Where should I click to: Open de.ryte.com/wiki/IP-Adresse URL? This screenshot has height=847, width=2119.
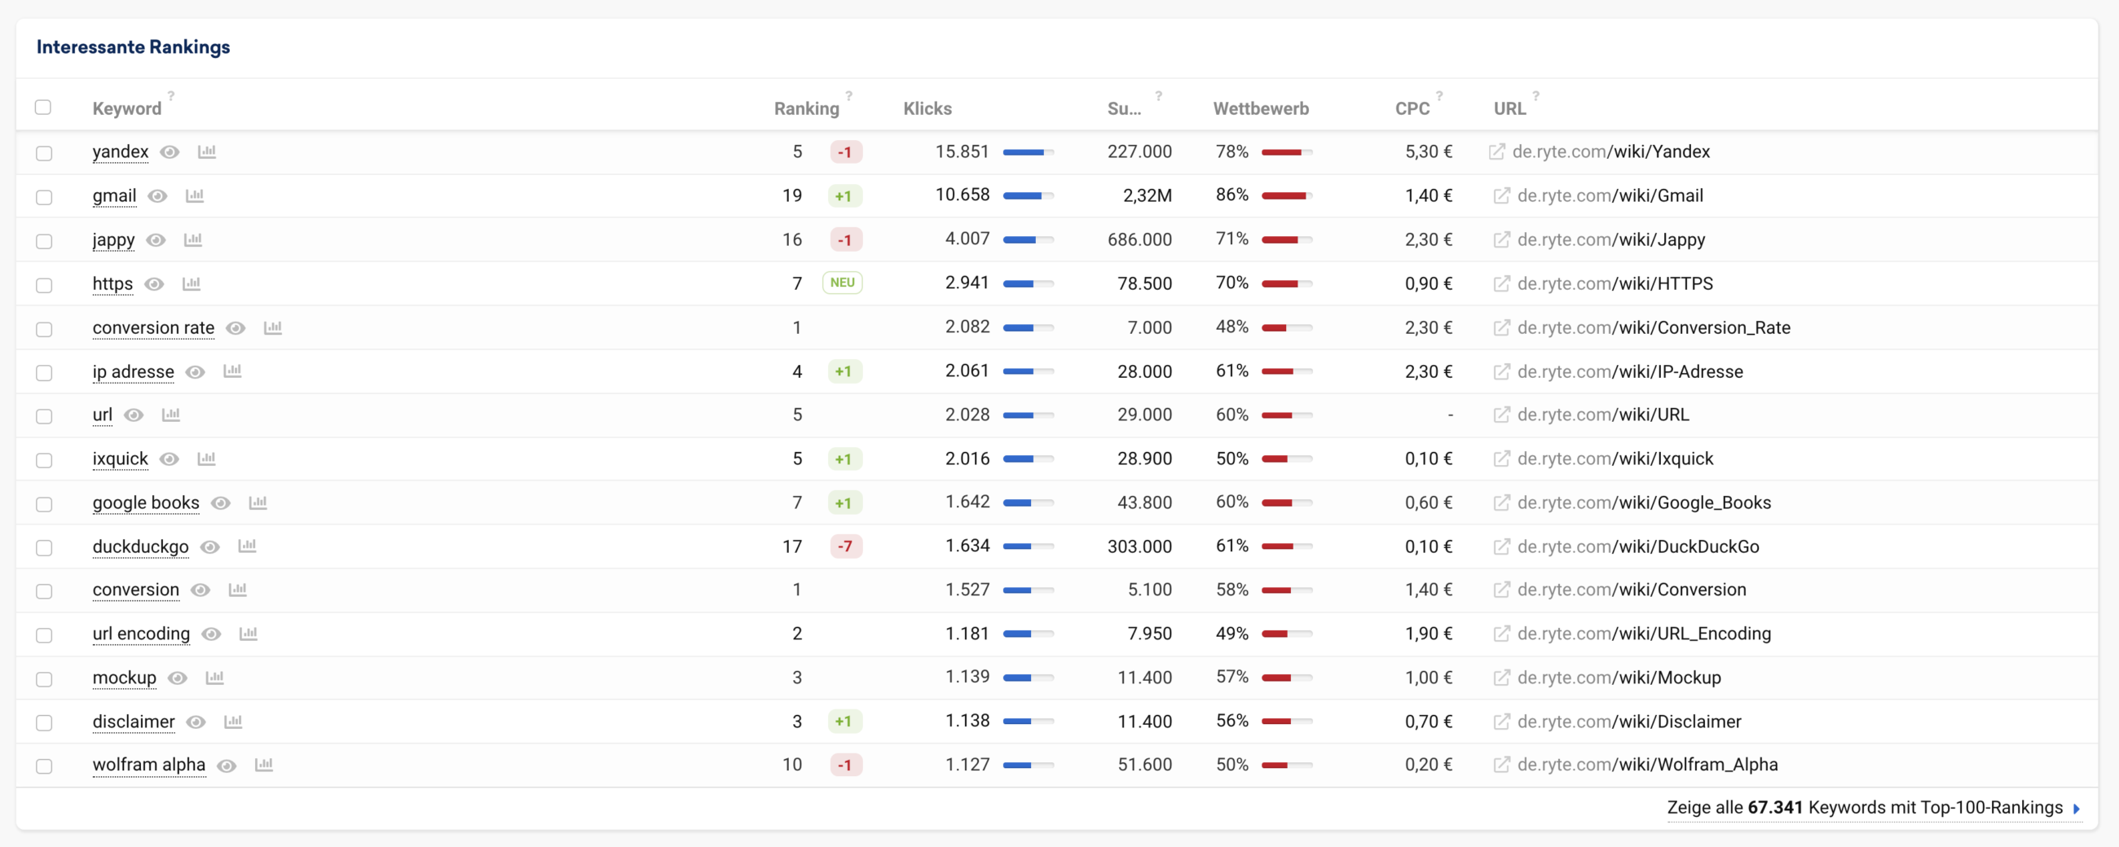tap(1629, 371)
